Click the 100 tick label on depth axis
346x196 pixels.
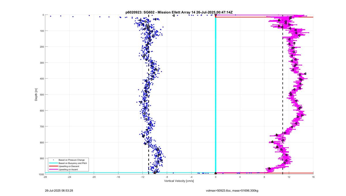tap(42, 31)
